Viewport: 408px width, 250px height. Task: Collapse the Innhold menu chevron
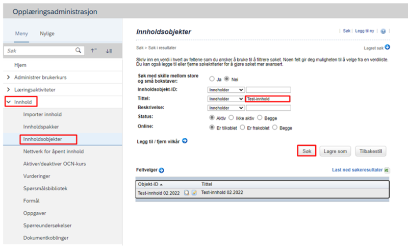[9, 102]
